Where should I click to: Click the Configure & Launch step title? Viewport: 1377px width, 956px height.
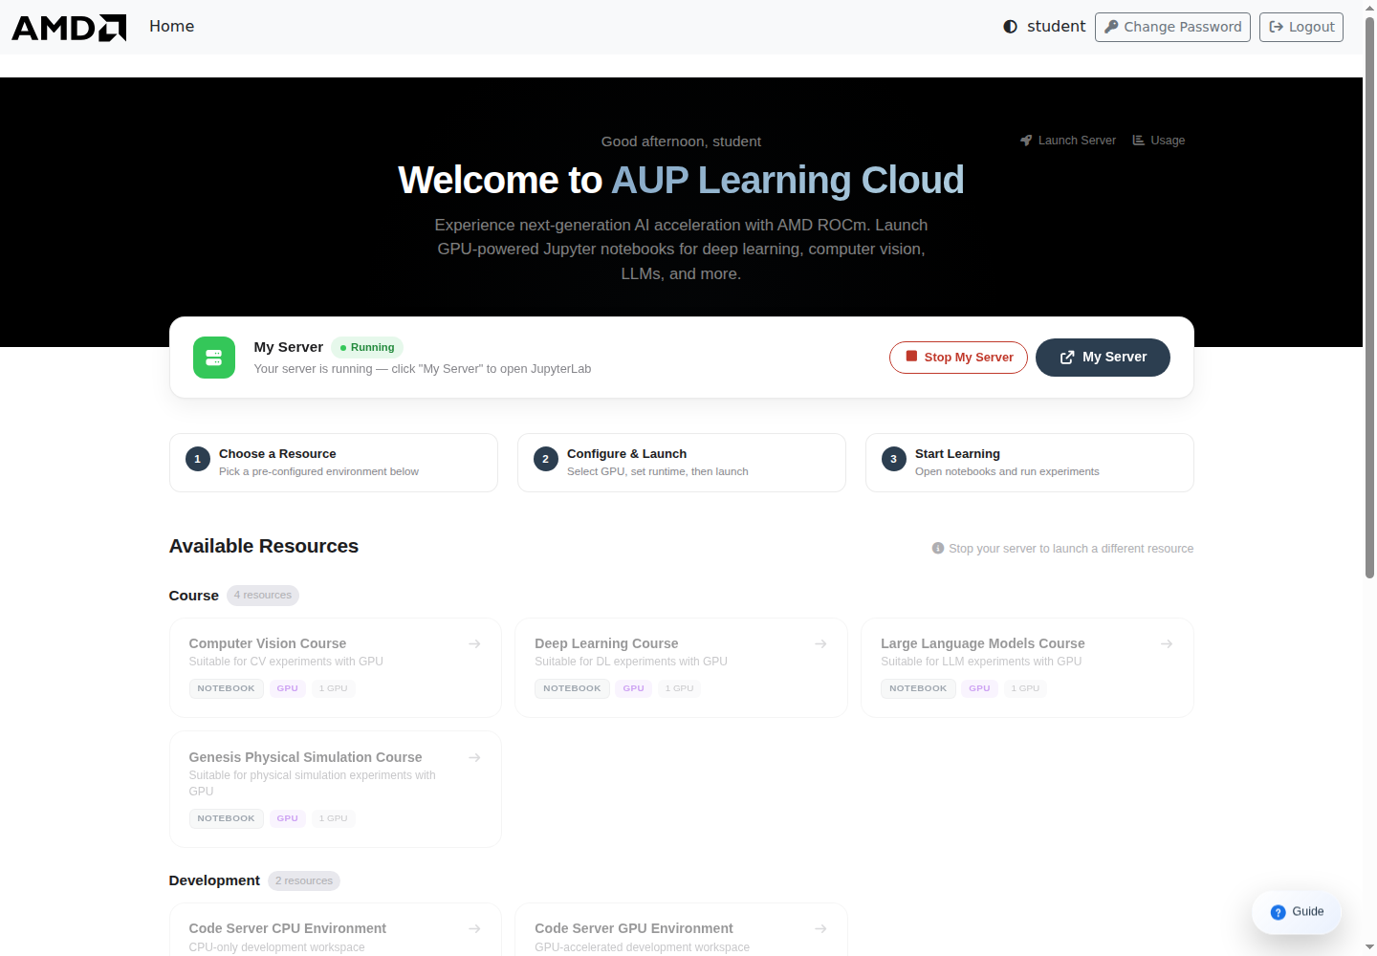tap(626, 454)
